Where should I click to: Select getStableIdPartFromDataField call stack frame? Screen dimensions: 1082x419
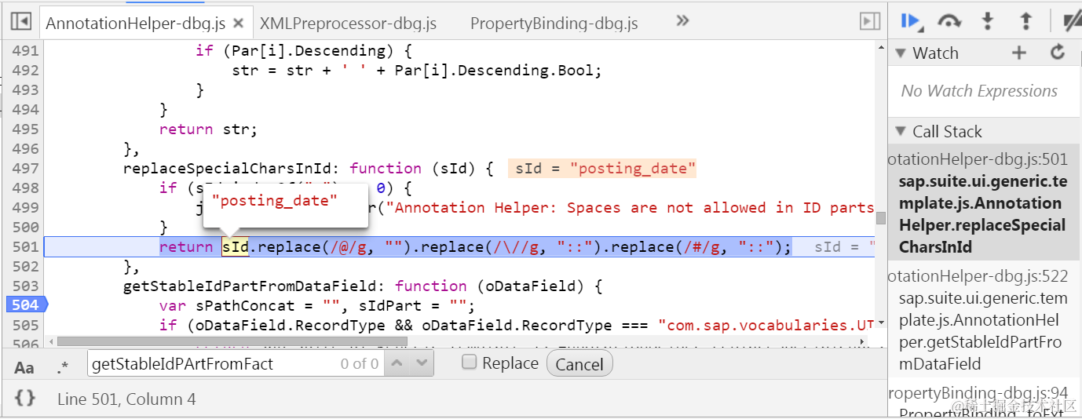tap(985, 320)
